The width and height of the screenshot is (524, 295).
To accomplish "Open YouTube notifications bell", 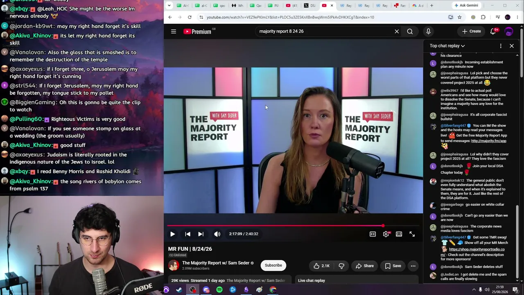I will point(493,31).
